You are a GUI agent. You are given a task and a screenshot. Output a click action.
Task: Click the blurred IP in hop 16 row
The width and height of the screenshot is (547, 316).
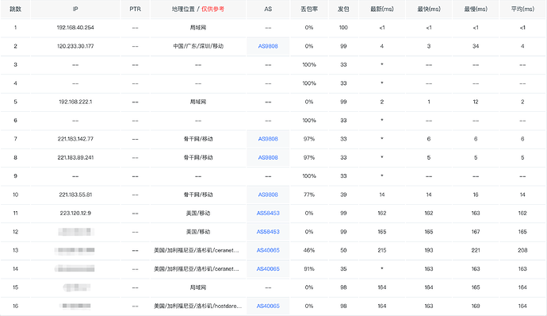pyautogui.click(x=75, y=306)
